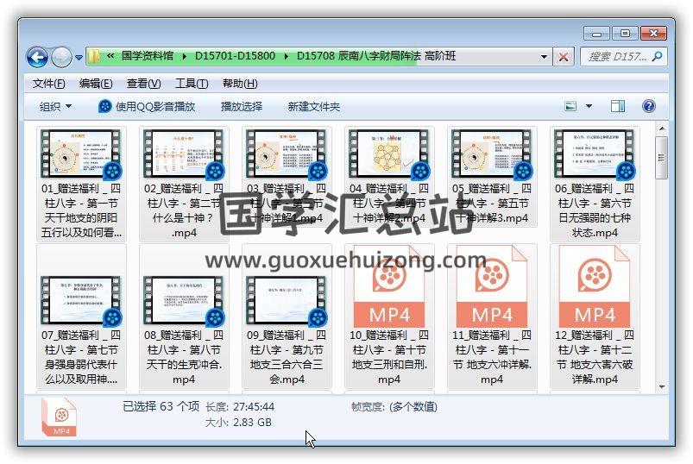The image size is (693, 464).
Task: Expand the arrow after 国学资料馆
Action: tap(184, 57)
